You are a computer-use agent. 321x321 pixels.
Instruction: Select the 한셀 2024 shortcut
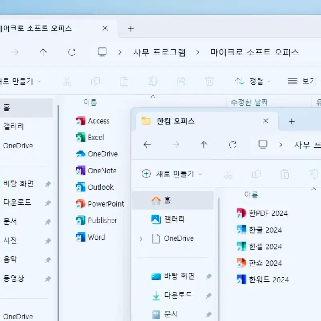(x=259, y=246)
